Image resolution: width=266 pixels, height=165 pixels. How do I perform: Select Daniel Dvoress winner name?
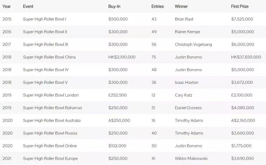click(x=188, y=108)
